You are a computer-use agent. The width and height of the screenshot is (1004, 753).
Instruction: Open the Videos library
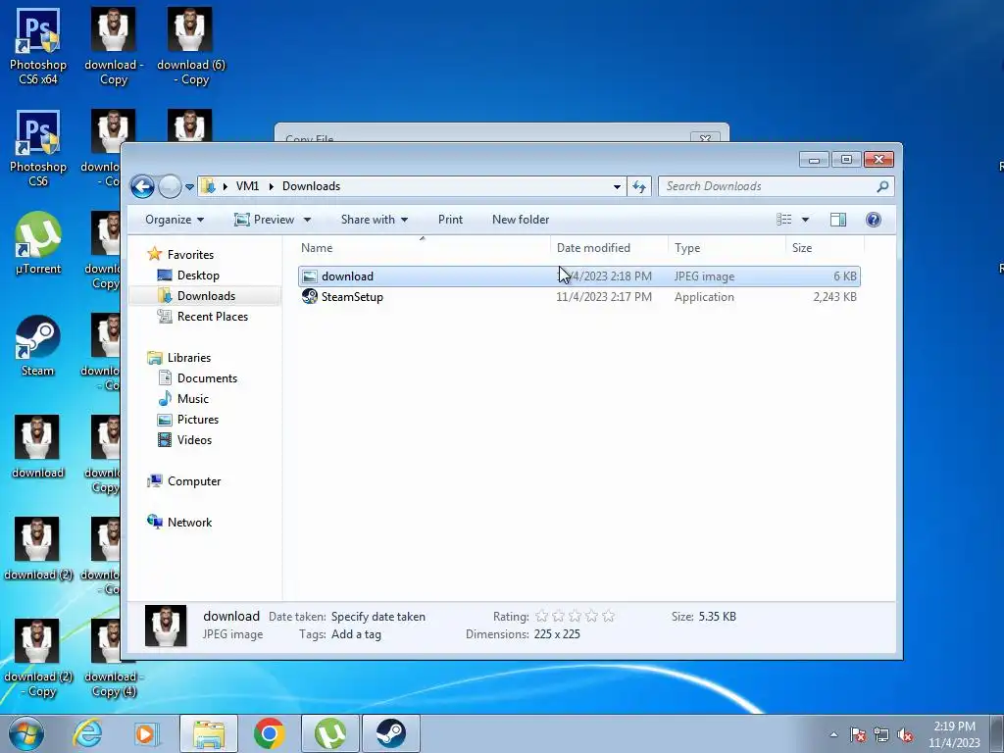[x=194, y=440]
